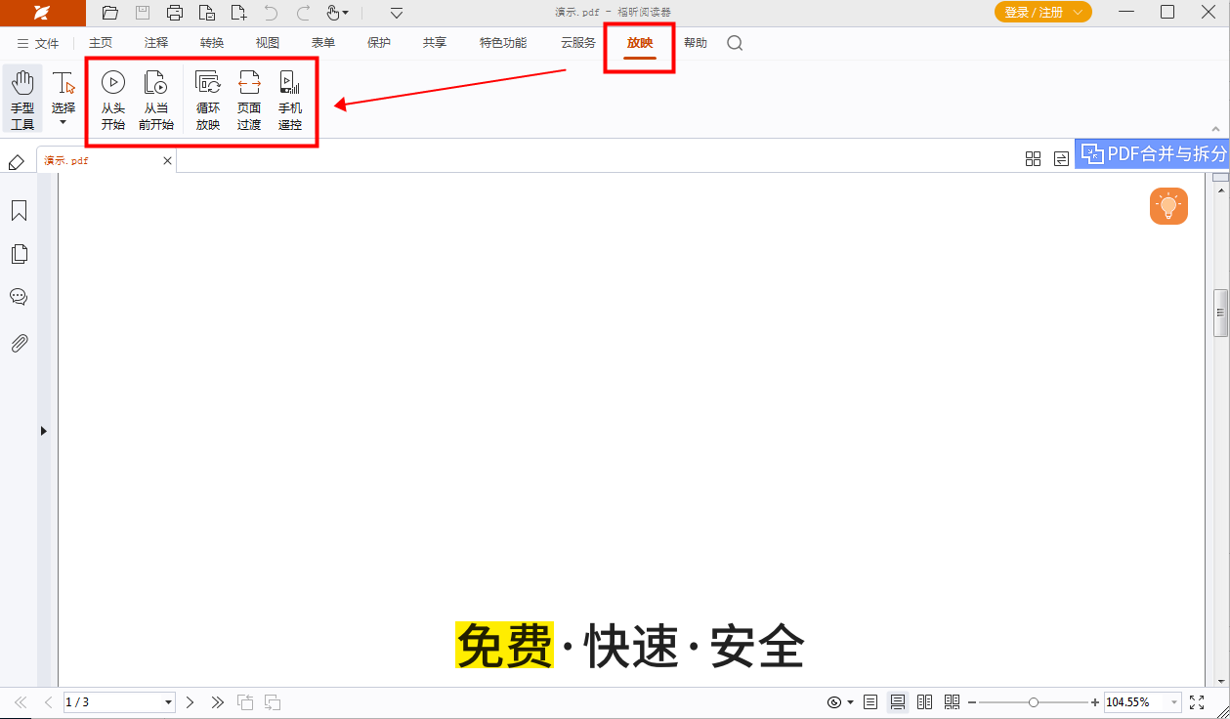Open the page number dropdown

point(168,701)
